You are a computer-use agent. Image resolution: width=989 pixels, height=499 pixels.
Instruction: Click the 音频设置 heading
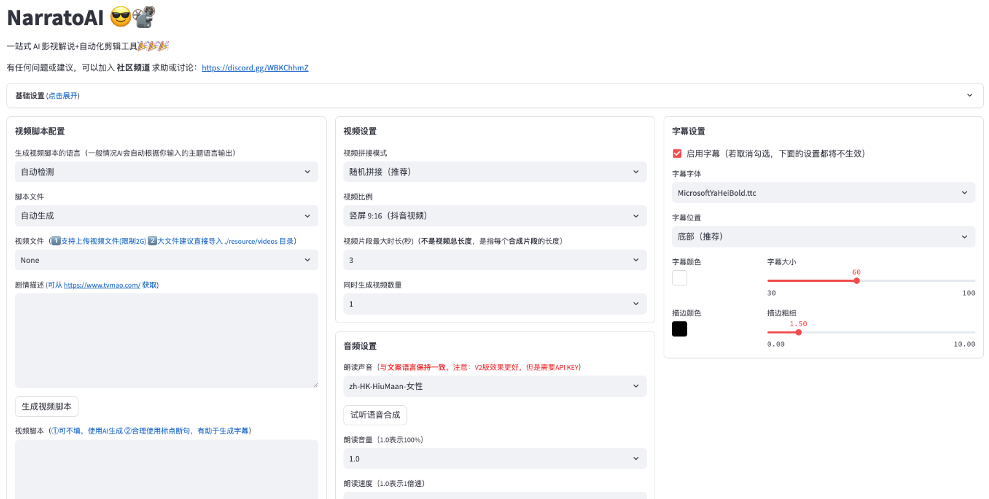coord(360,346)
